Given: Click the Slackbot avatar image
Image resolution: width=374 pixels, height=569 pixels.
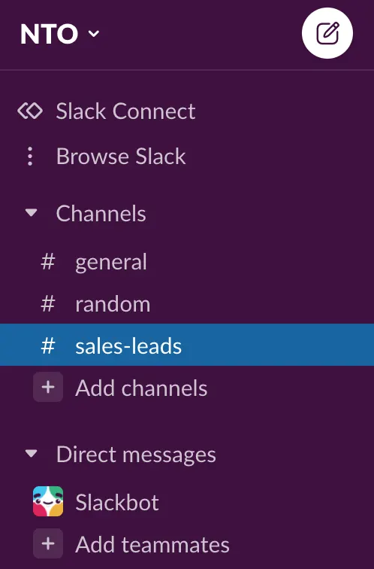Looking at the screenshot, I should pyautogui.click(x=48, y=501).
